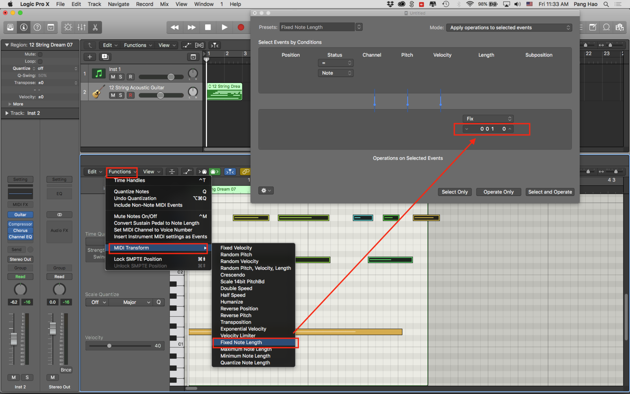Solo the 12 String Acoustic Guitar track

(120, 95)
